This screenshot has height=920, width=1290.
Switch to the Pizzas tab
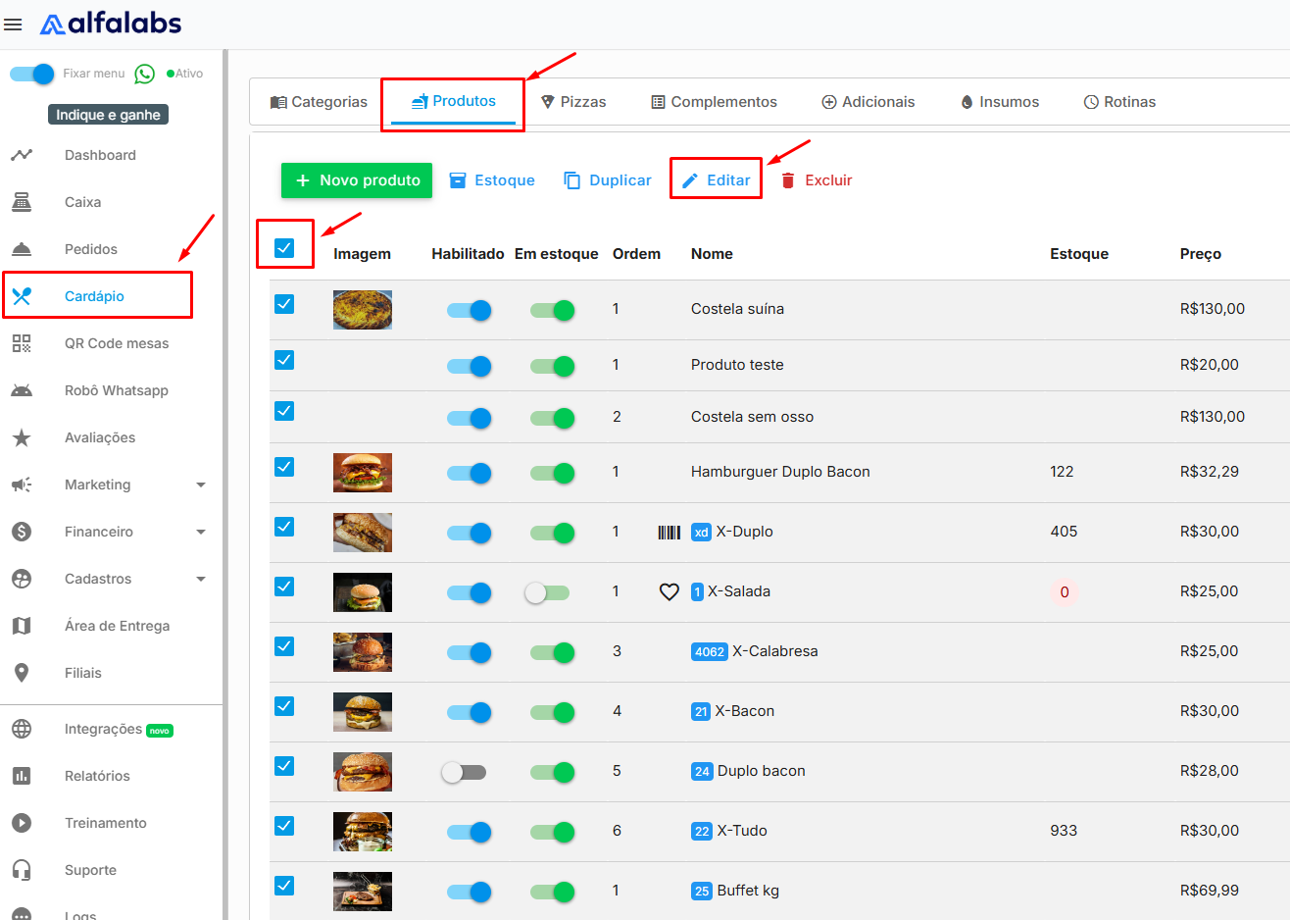[x=573, y=102]
